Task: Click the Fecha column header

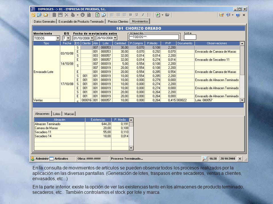Action: pos(67,43)
